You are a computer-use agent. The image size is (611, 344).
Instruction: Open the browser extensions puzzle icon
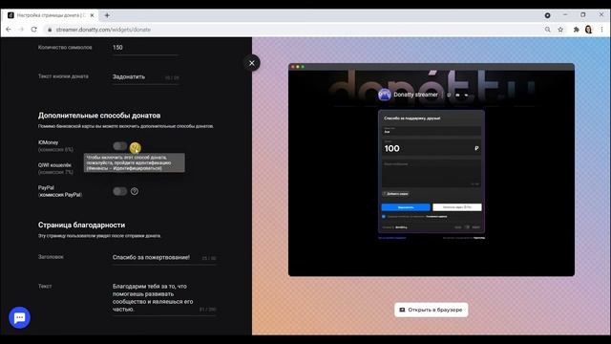(576, 30)
